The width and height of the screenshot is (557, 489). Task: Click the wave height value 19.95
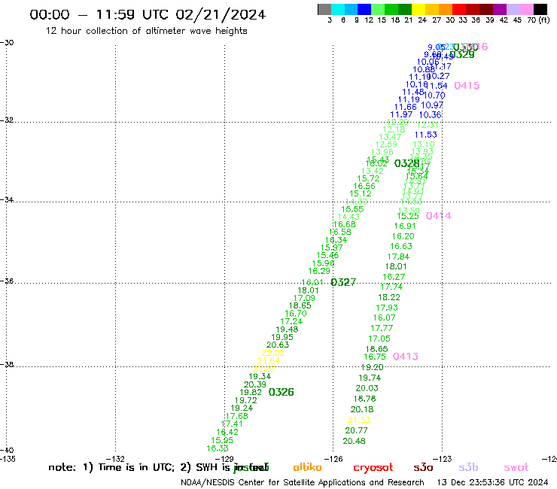click(282, 337)
